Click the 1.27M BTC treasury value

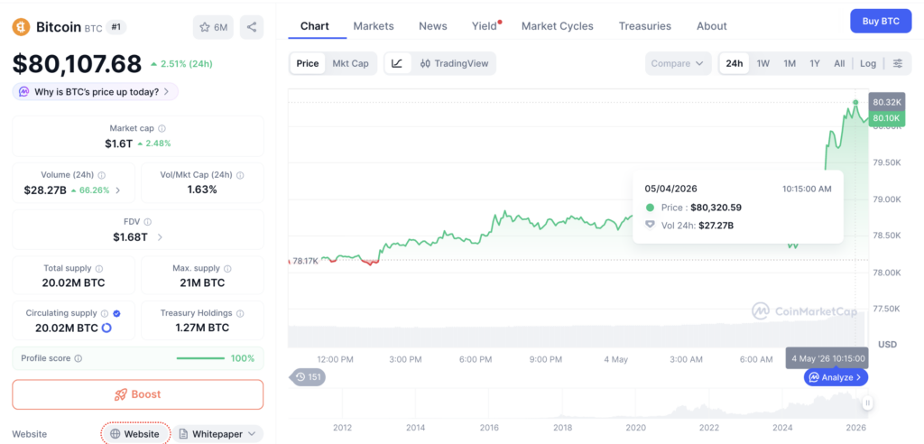click(202, 328)
